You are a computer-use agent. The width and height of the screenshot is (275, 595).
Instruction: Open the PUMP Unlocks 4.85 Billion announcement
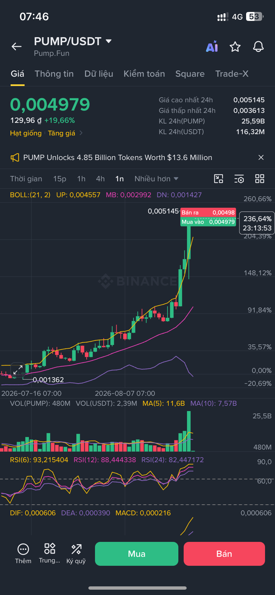[x=118, y=157]
